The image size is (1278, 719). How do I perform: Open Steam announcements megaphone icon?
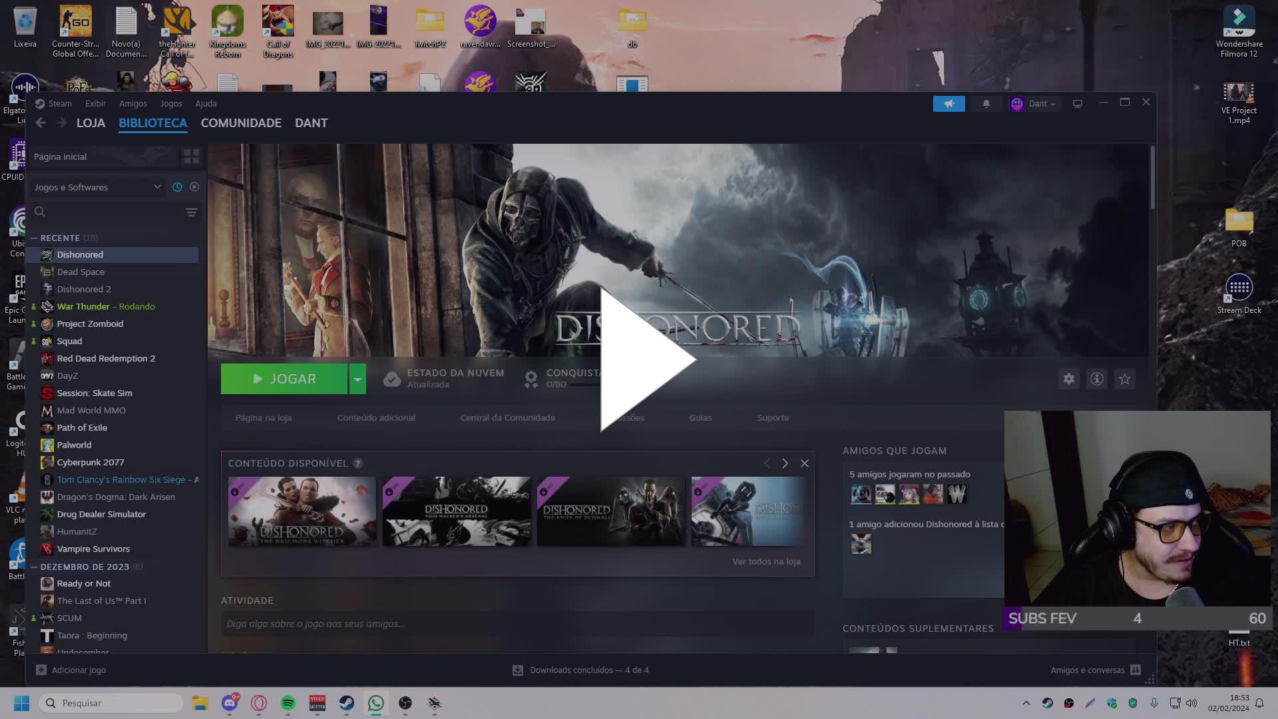pyautogui.click(x=950, y=104)
